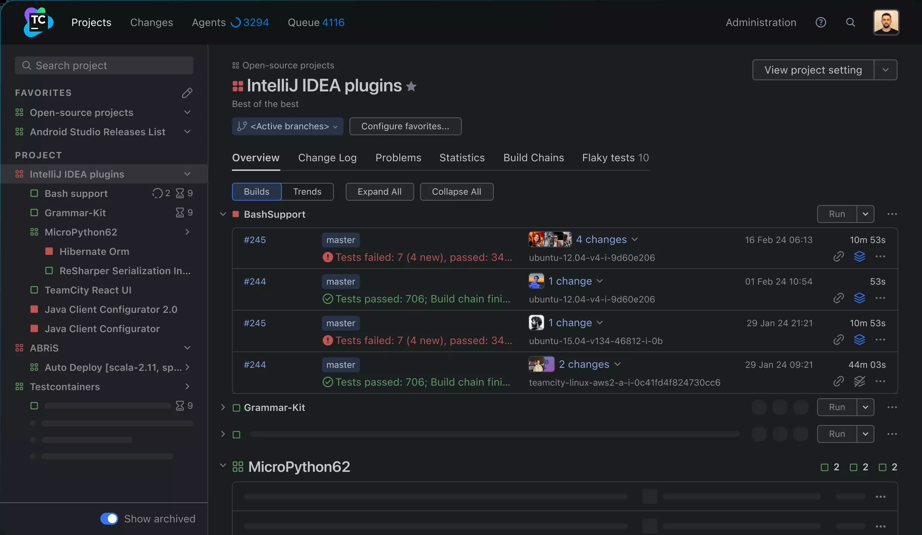Open the search magnifier icon top-right
Image resolution: width=922 pixels, height=535 pixels.
tap(851, 22)
